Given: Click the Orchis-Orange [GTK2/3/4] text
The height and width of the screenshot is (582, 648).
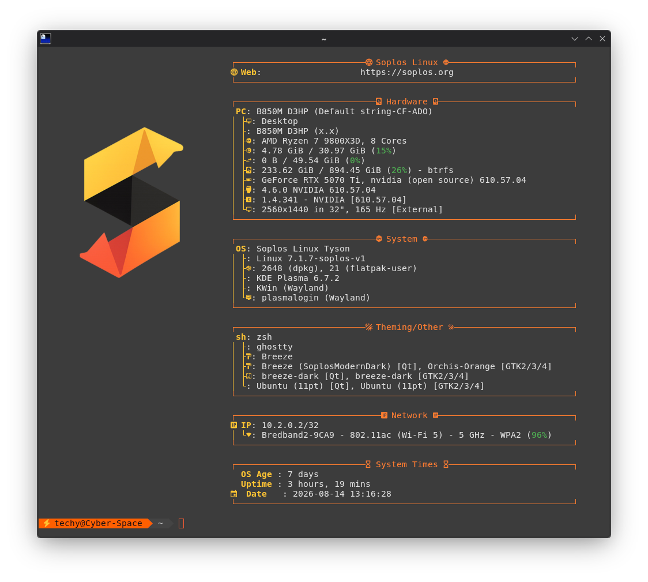Looking at the screenshot, I should [489, 367].
